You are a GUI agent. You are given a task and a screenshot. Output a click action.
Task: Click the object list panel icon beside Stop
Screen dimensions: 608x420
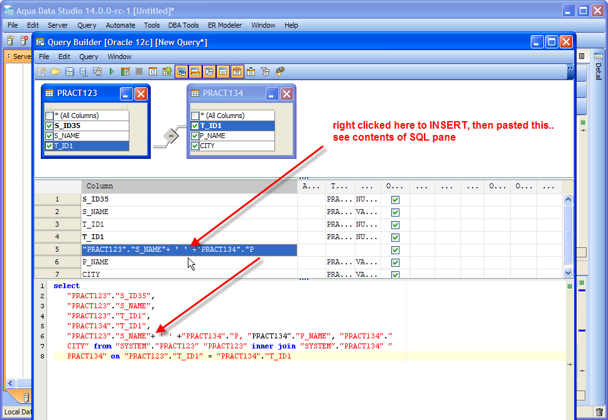153,72
